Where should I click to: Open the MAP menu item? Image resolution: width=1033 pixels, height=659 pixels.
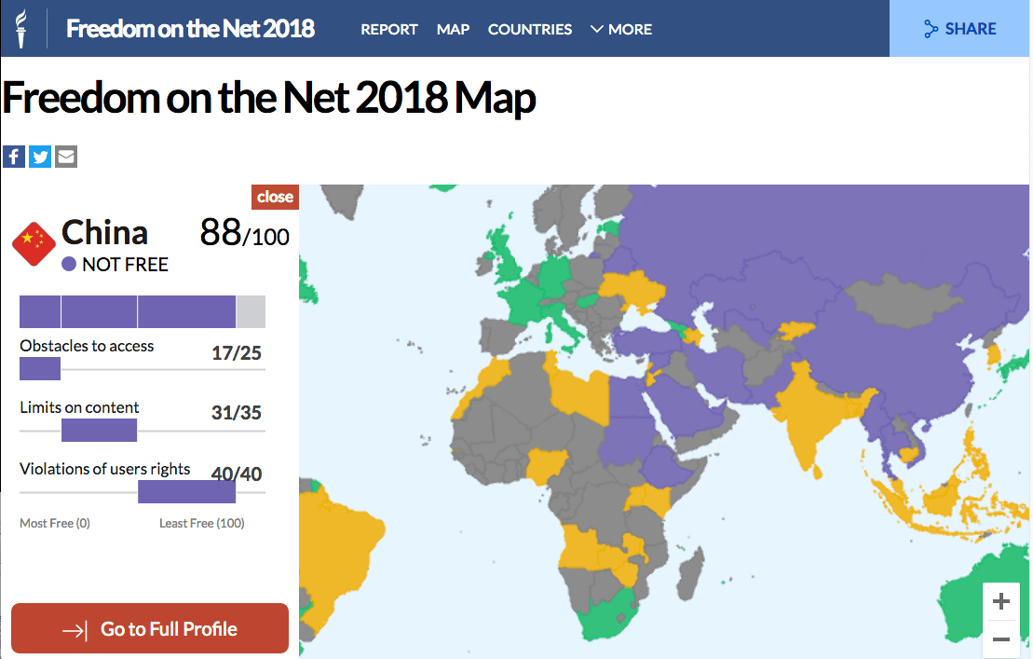[453, 30]
